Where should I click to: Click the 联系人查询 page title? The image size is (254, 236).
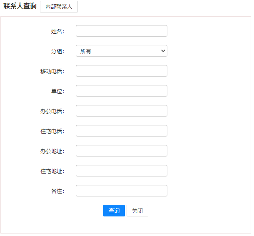tap(20, 7)
